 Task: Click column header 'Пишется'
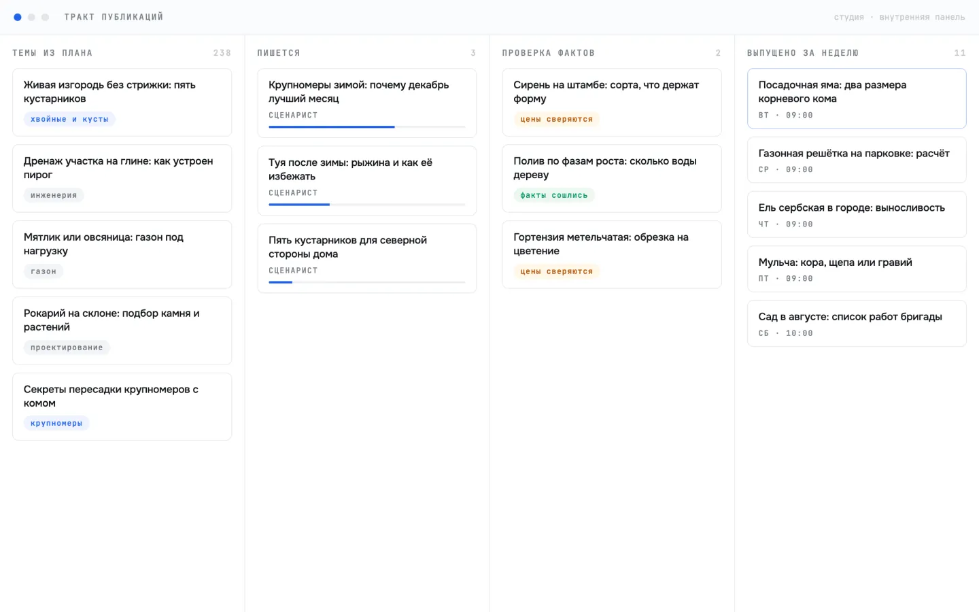click(x=279, y=53)
